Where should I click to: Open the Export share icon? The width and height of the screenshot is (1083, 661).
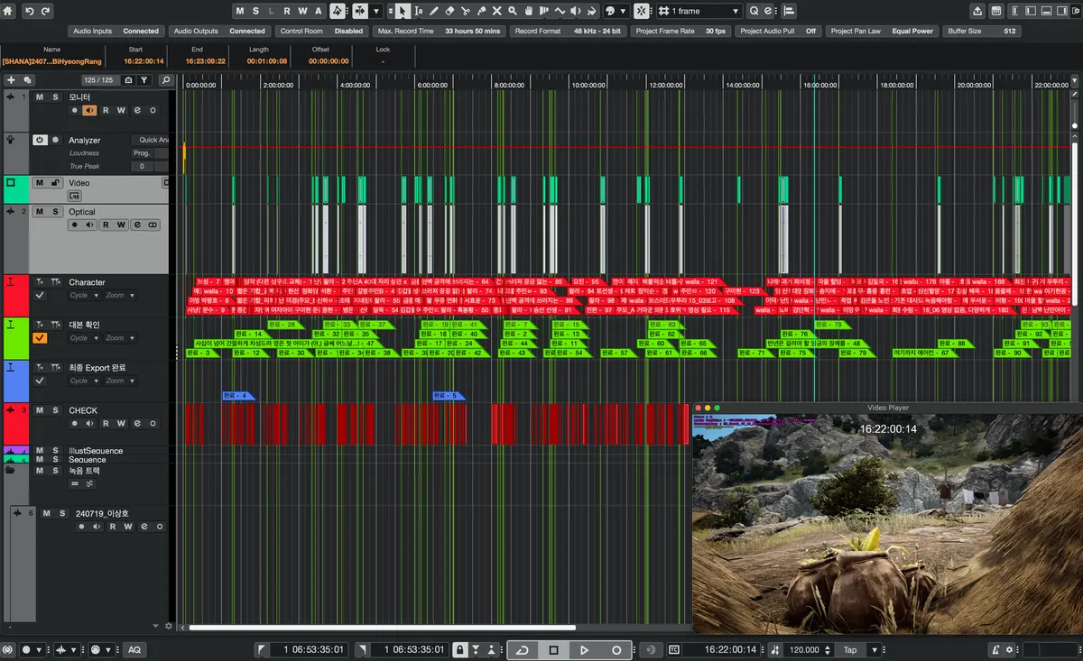point(978,11)
